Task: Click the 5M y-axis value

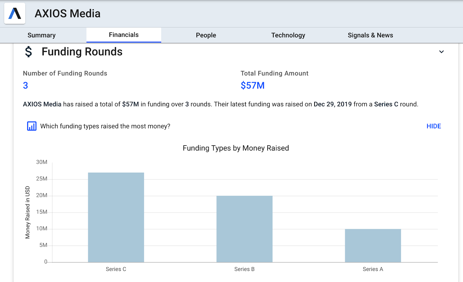Action: [43, 245]
